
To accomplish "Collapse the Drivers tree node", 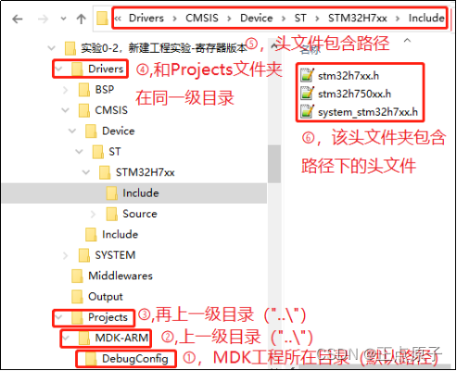I will point(58,68).
